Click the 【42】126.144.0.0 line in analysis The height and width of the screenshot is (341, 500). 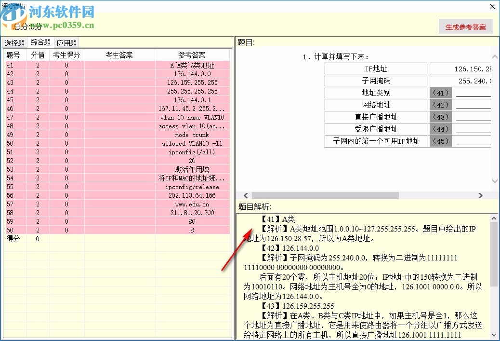point(289,248)
